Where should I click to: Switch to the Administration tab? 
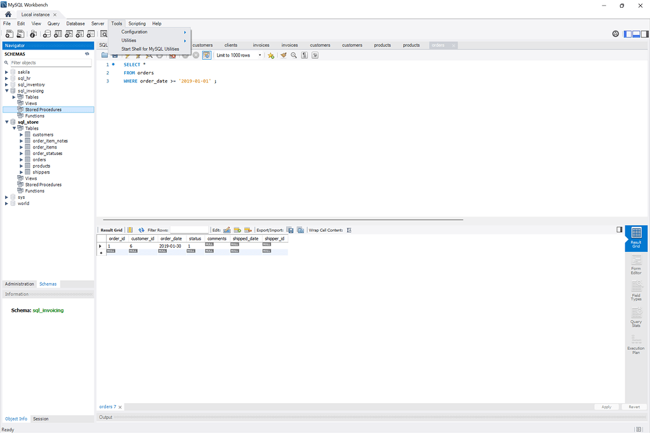(18, 284)
